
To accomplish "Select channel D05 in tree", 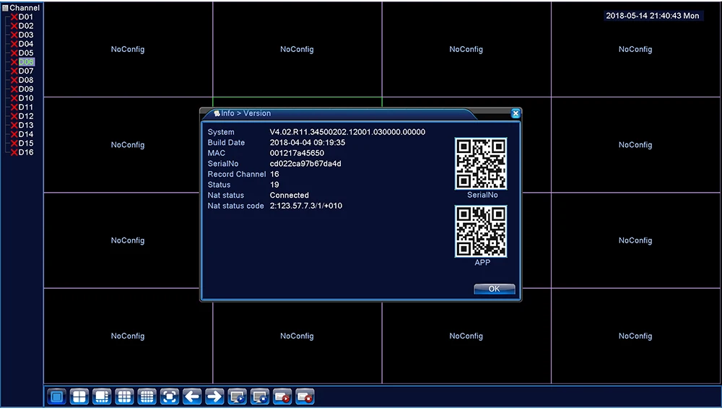I will point(26,53).
